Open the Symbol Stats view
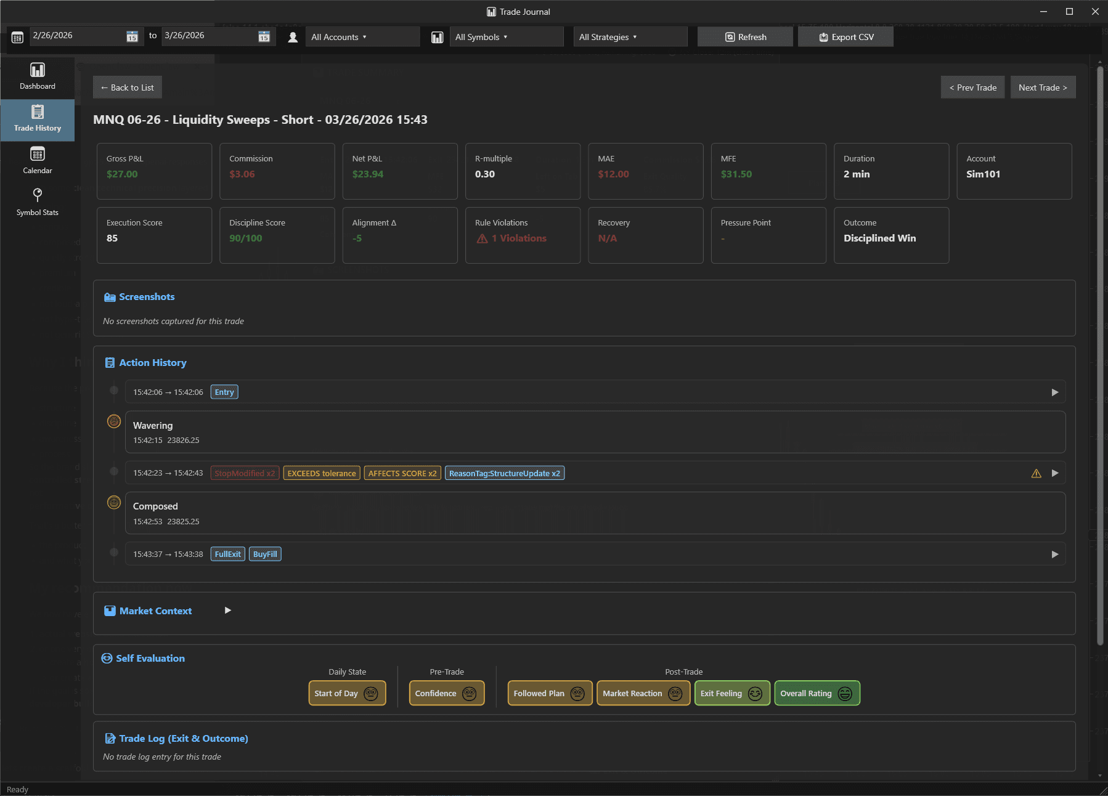The height and width of the screenshot is (796, 1108). pos(37,202)
